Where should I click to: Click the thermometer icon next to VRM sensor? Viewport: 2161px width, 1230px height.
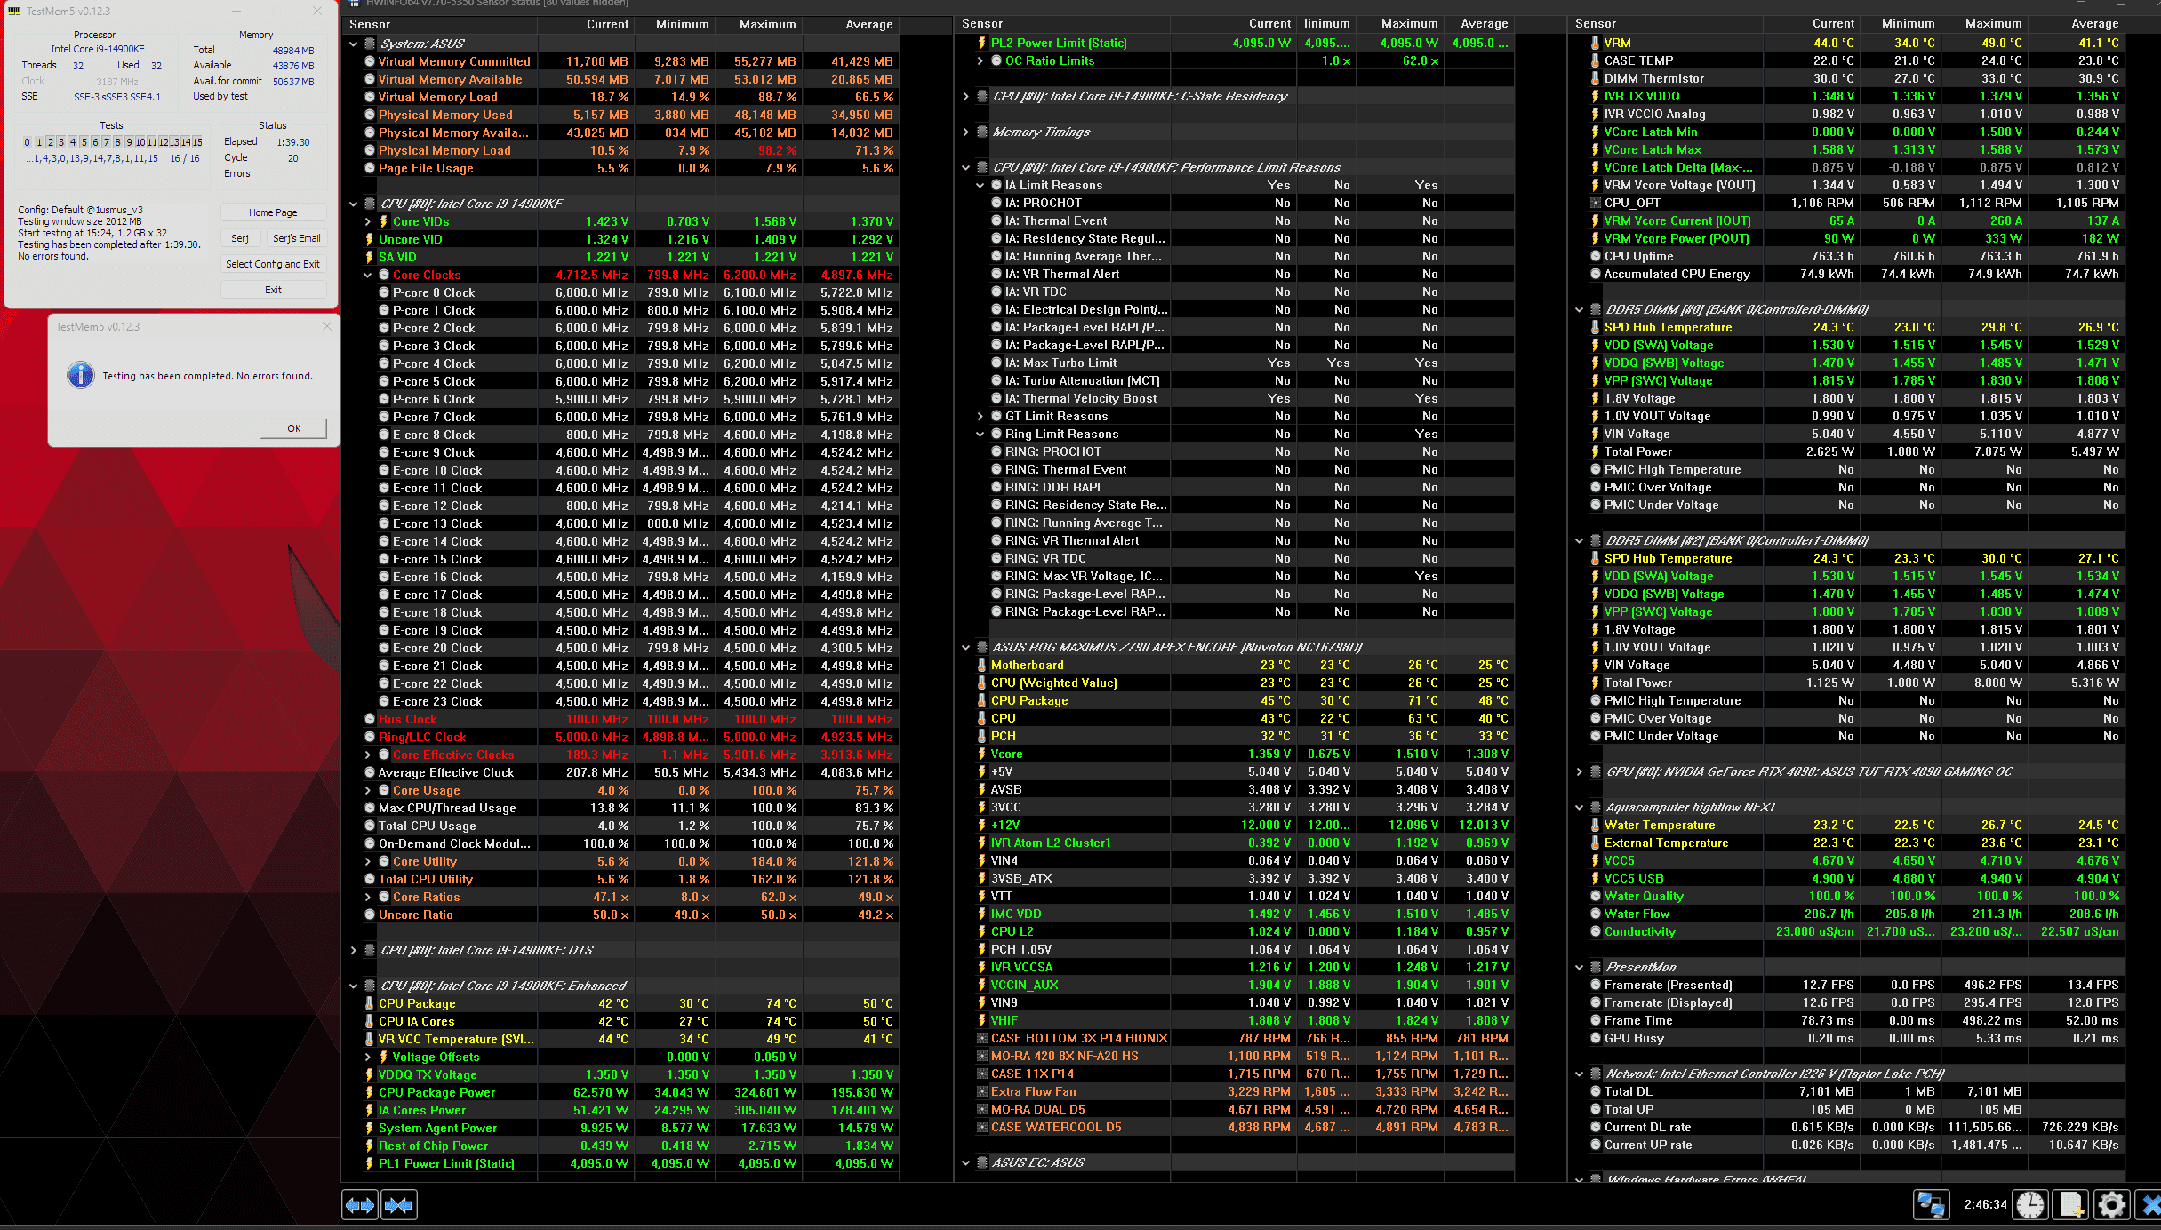1596,43
